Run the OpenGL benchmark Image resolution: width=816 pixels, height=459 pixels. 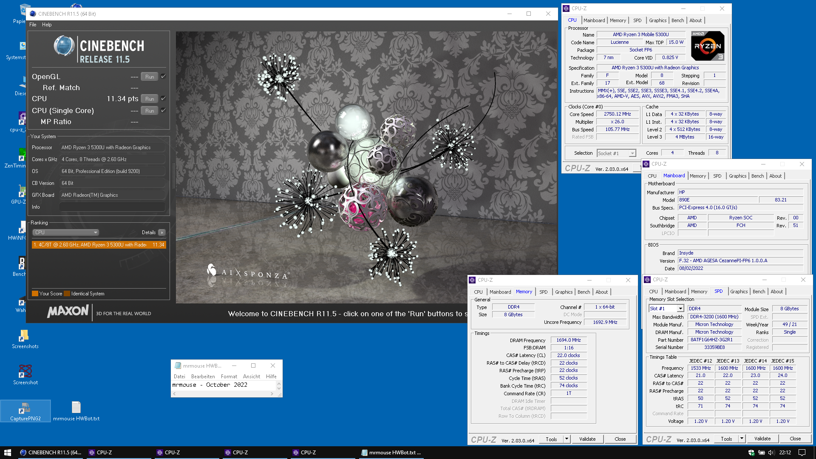click(150, 76)
